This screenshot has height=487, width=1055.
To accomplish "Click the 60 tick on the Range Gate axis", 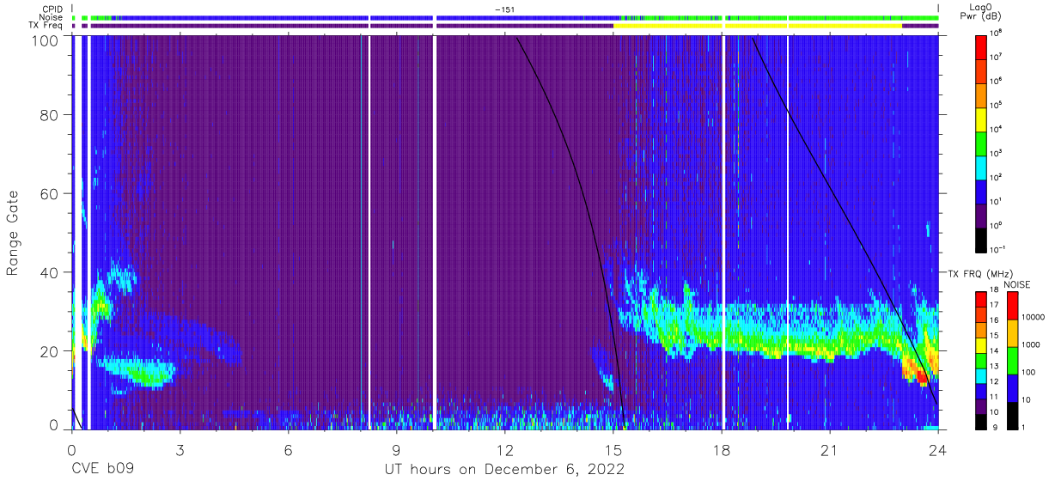I will (x=50, y=193).
